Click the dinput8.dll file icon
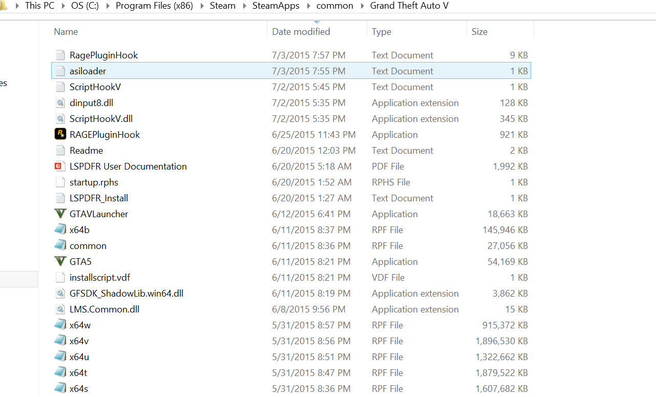 tap(60, 102)
